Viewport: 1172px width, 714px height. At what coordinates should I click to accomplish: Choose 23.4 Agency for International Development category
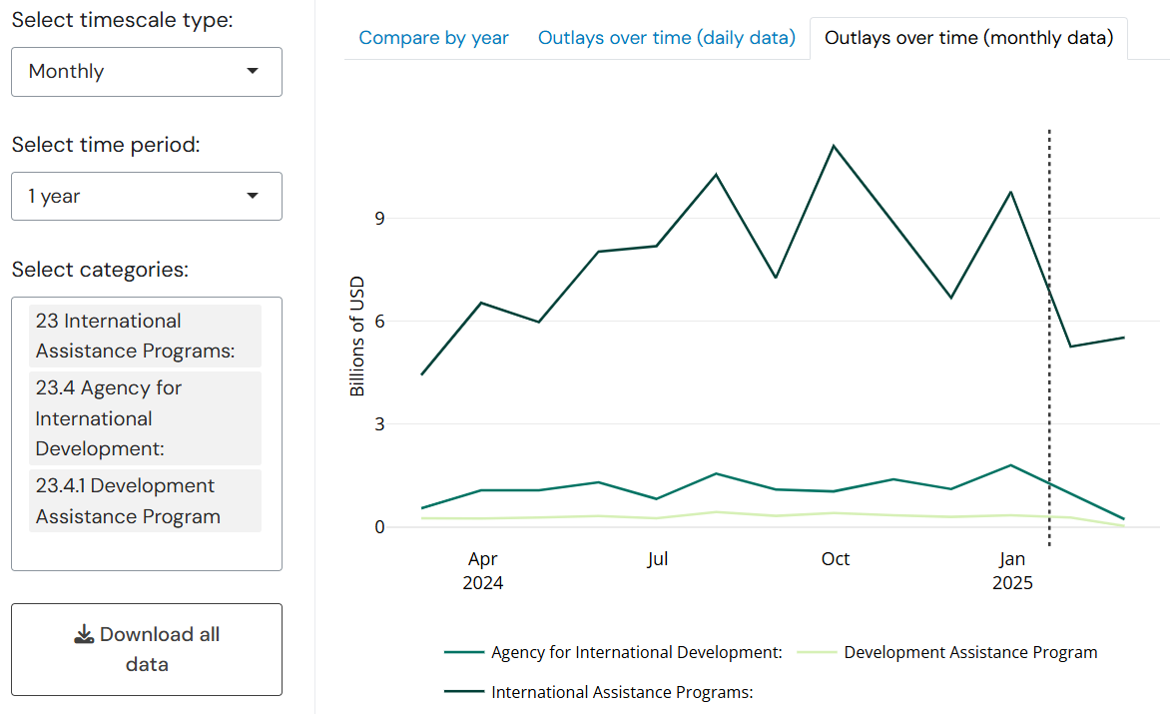(145, 418)
